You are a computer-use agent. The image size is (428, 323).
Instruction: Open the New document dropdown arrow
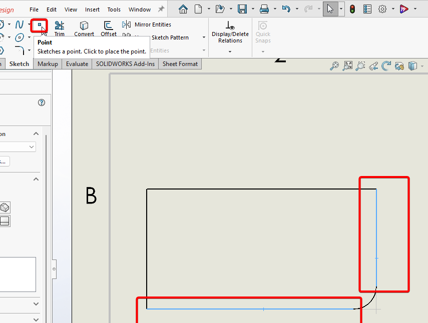[209, 9]
